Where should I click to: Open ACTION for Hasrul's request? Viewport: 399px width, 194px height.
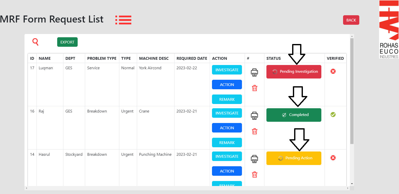[227, 171]
